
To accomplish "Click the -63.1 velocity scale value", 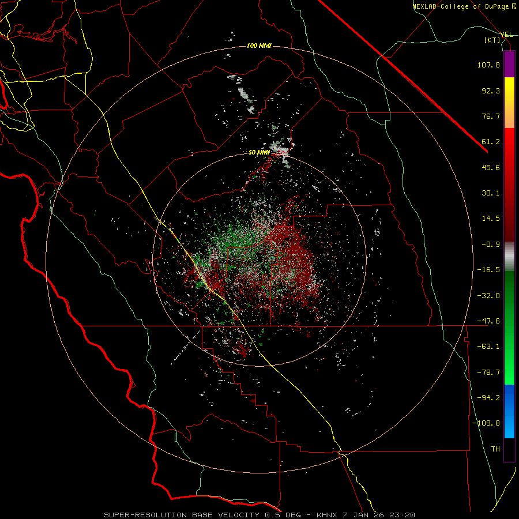I will (488, 347).
